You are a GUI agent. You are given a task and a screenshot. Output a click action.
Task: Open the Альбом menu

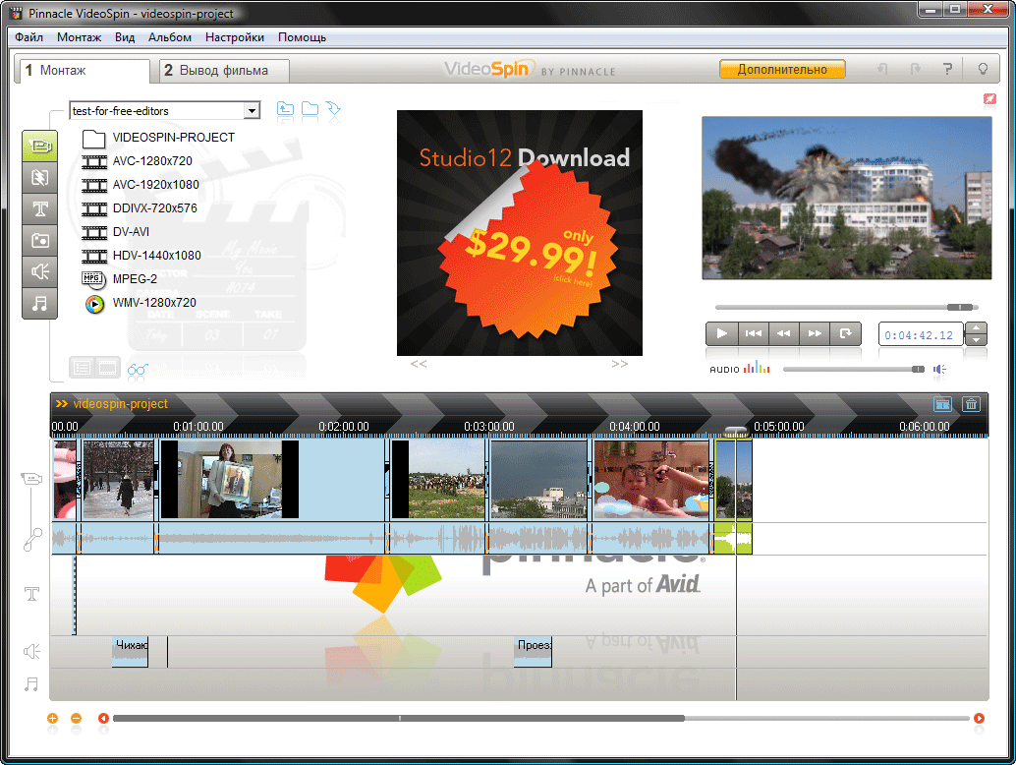pos(170,37)
